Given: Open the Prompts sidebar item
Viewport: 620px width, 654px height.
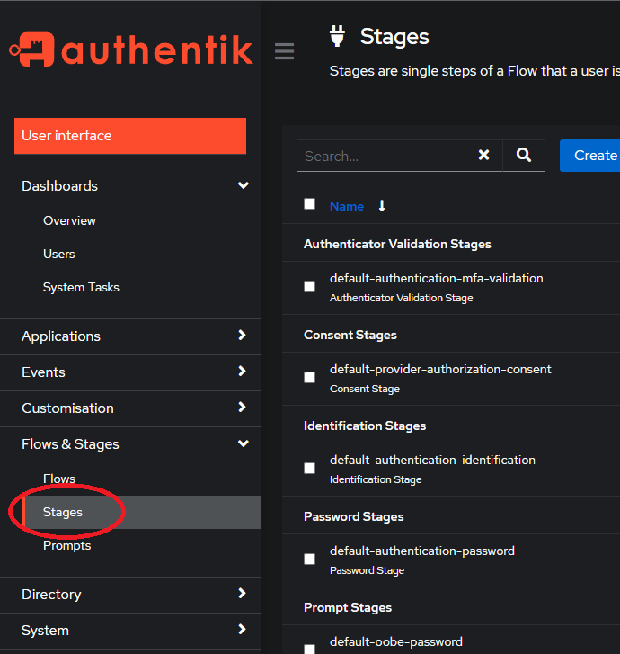Looking at the screenshot, I should 67,545.
